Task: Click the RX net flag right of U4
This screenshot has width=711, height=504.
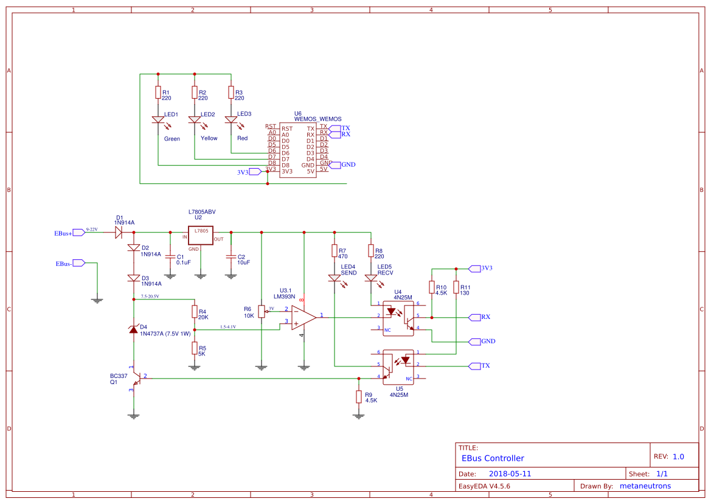Action: tap(474, 317)
